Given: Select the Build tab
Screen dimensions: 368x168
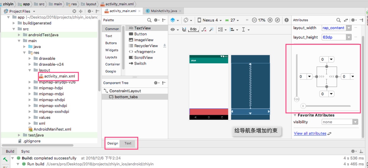Looking at the screenshot, I should 10,151.
